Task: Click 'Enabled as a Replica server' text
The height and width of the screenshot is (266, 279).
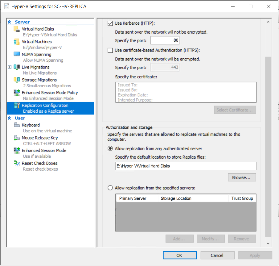Action: click(x=48, y=111)
